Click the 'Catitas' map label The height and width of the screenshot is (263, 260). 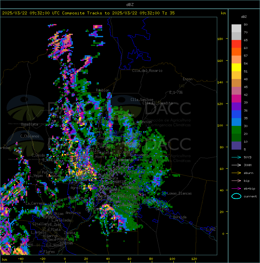162,209
